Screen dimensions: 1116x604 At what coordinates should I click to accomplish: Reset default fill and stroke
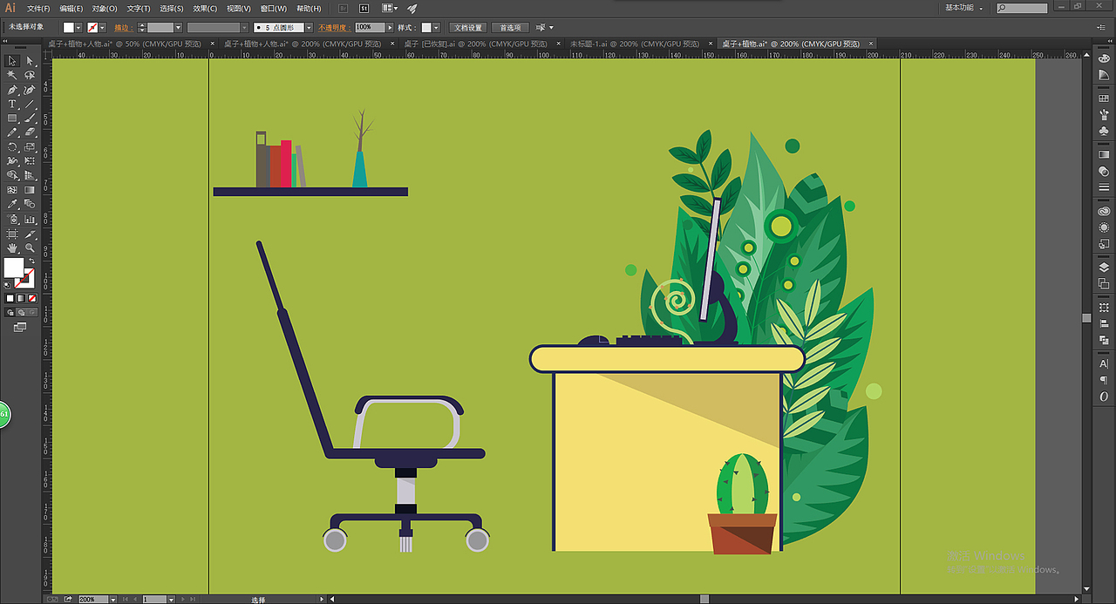click(8, 284)
